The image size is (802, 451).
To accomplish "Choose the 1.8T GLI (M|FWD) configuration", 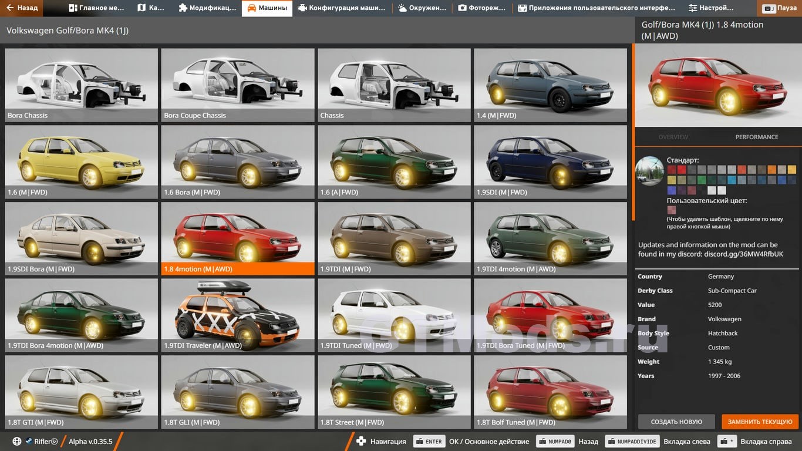I will [x=238, y=392].
